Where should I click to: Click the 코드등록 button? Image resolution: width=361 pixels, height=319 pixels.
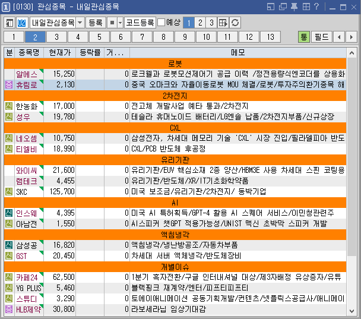click(x=140, y=23)
